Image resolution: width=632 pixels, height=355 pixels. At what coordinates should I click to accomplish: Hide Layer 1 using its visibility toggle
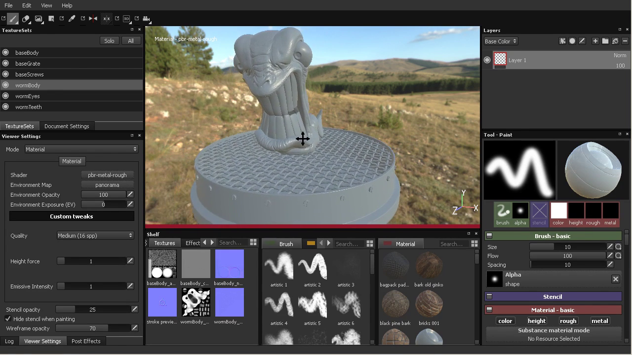pos(487,60)
